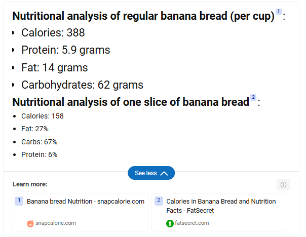This screenshot has width=306, height=237.
Task: Click the Protein: 5.9 grams line
Action: coord(66,50)
